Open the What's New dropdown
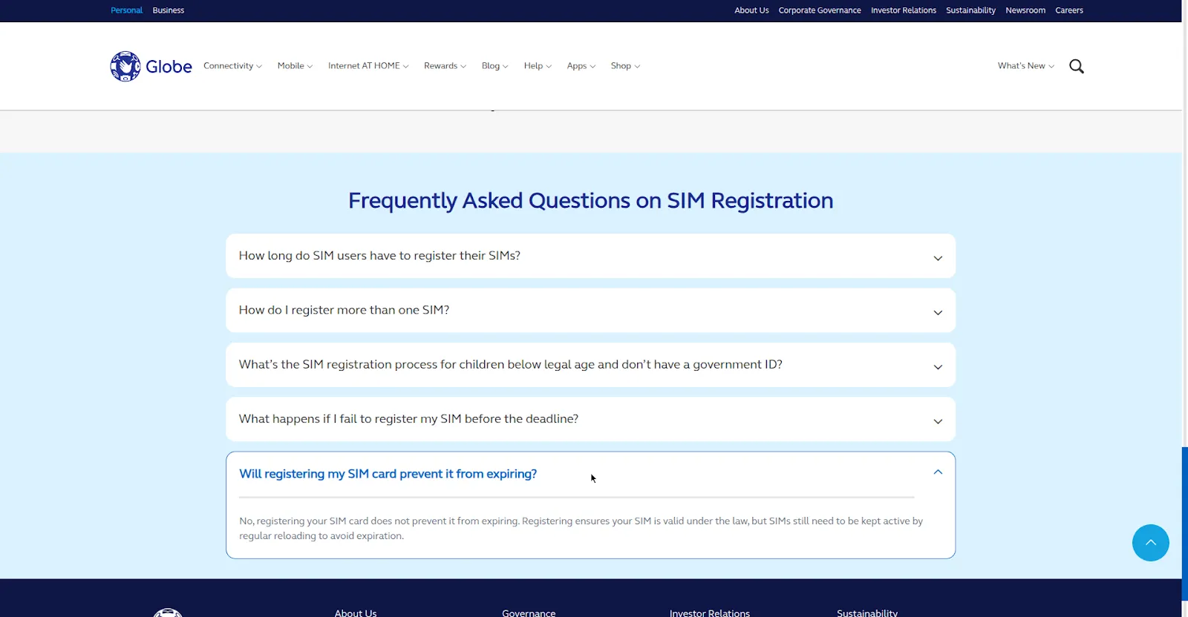1188x617 pixels. tap(1026, 66)
